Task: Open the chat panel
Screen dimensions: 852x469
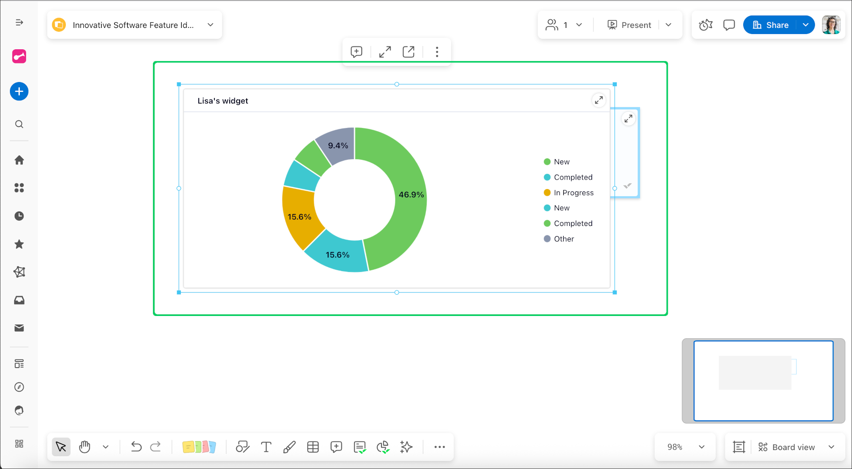Action: tap(729, 25)
